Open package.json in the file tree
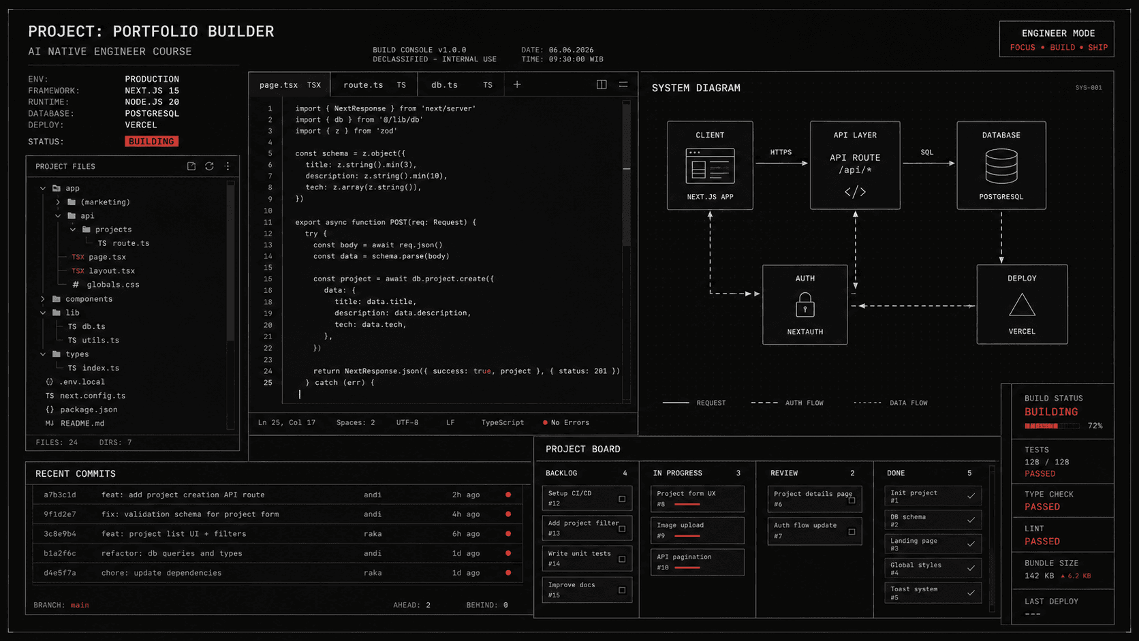This screenshot has width=1139, height=641. (x=81, y=409)
